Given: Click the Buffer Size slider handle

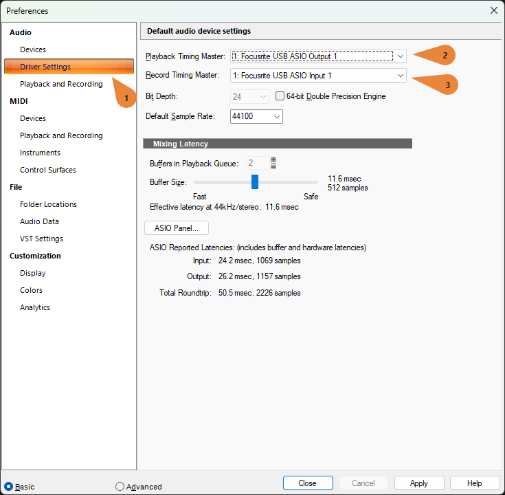Looking at the screenshot, I should coord(255,181).
